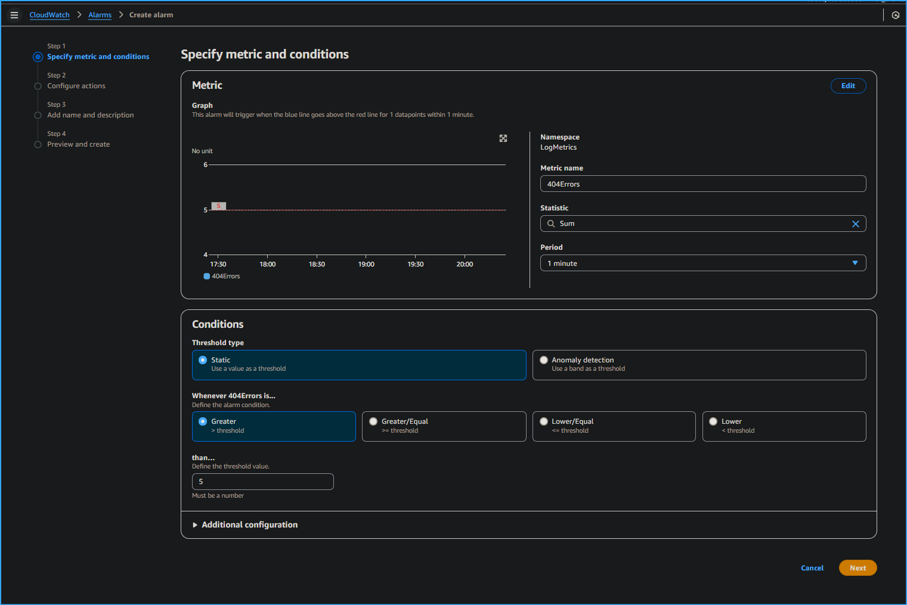Click the threshold value input showing 5
The width and height of the screenshot is (907, 605).
pyautogui.click(x=262, y=481)
